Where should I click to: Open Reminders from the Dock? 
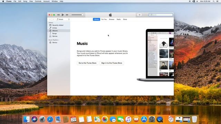pos(89,120)
